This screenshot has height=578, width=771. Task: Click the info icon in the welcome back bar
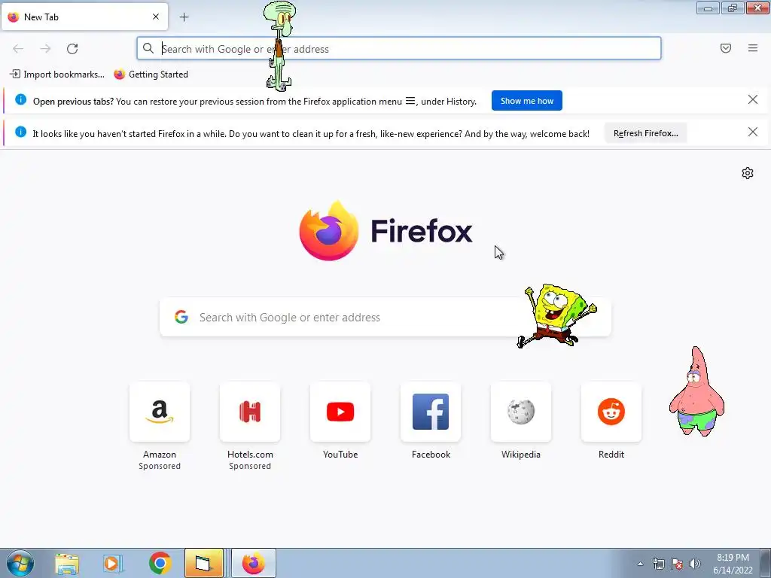point(20,132)
